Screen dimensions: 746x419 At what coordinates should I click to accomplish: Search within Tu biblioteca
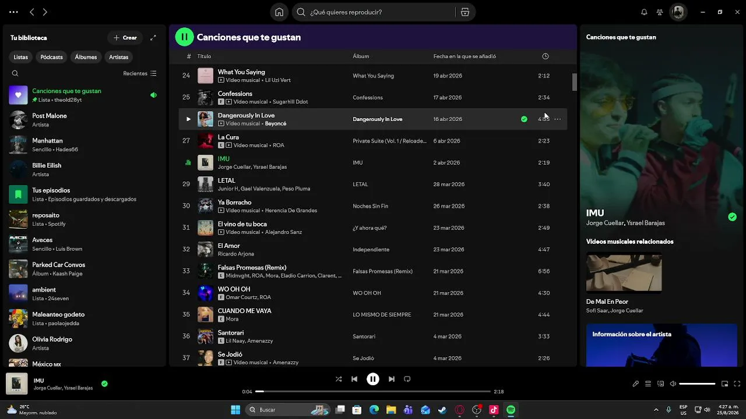[15, 73]
